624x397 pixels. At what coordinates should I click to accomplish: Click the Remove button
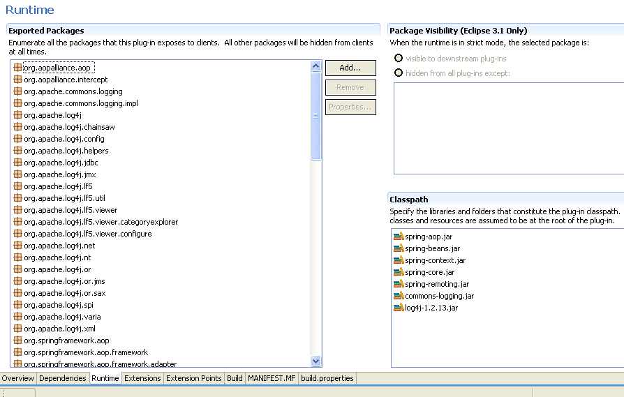click(x=350, y=87)
